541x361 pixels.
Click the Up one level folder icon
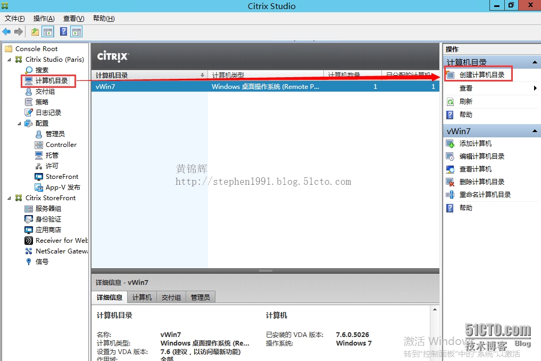(x=35, y=32)
